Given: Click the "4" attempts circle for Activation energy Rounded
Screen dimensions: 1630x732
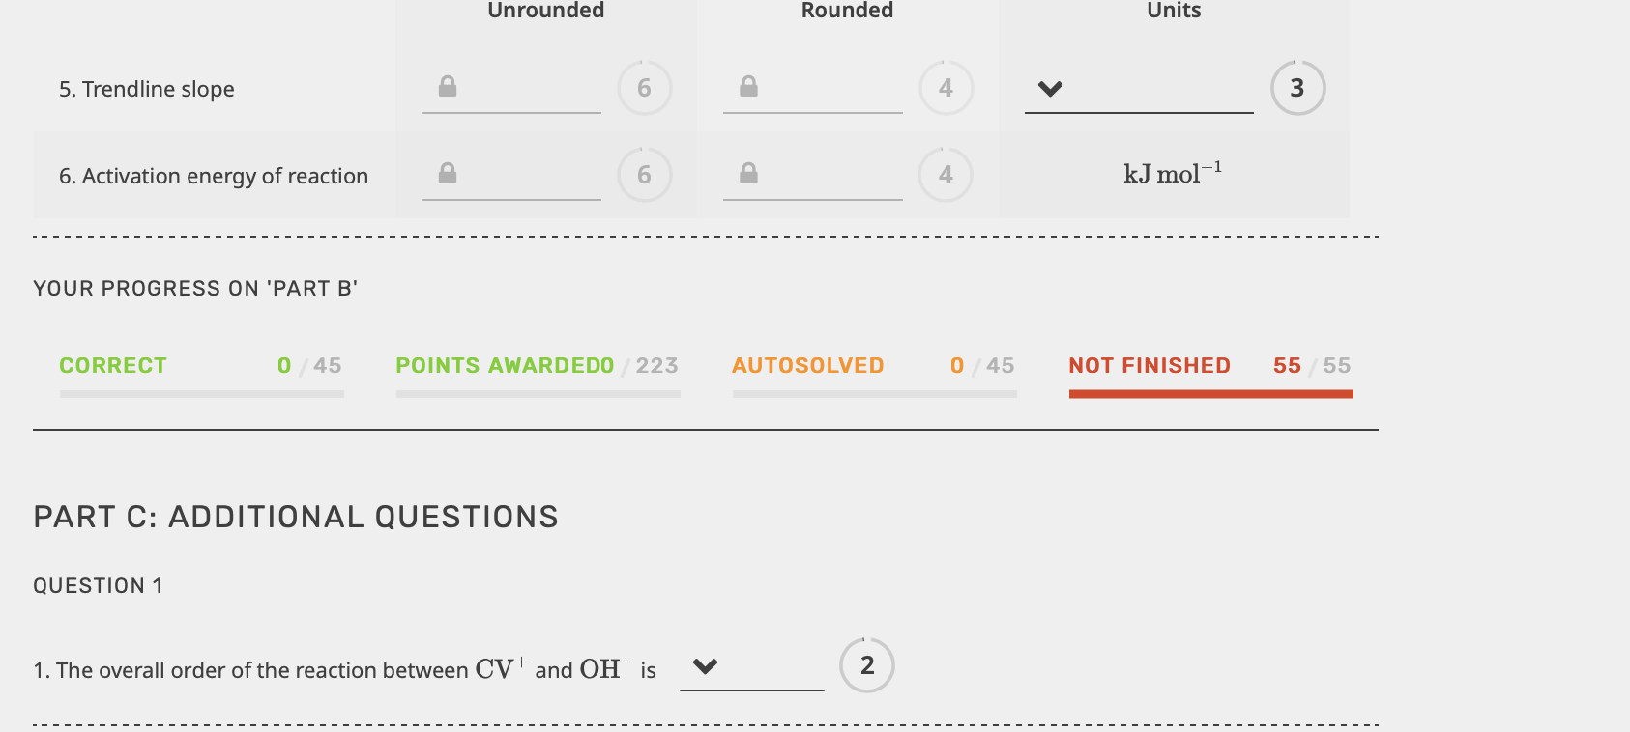Looking at the screenshot, I should point(946,175).
